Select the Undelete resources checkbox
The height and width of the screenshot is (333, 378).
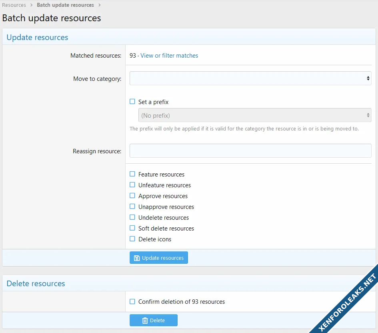[x=132, y=217]
